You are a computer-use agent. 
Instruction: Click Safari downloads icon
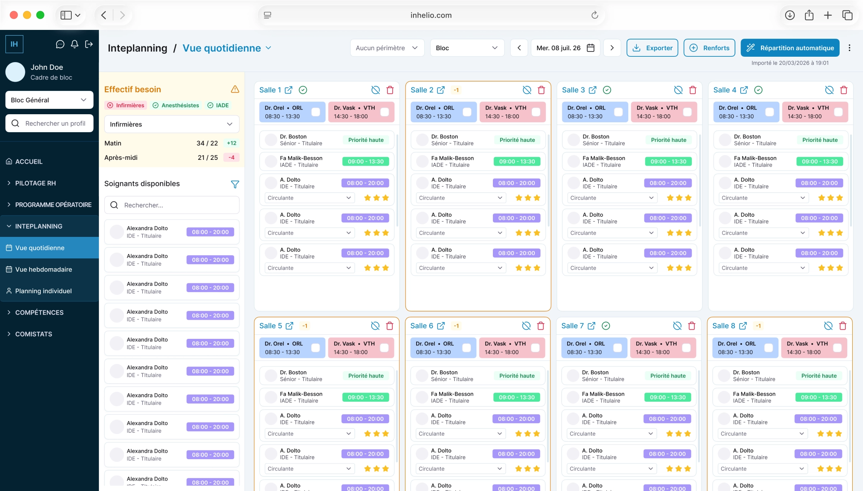[789, 15]
